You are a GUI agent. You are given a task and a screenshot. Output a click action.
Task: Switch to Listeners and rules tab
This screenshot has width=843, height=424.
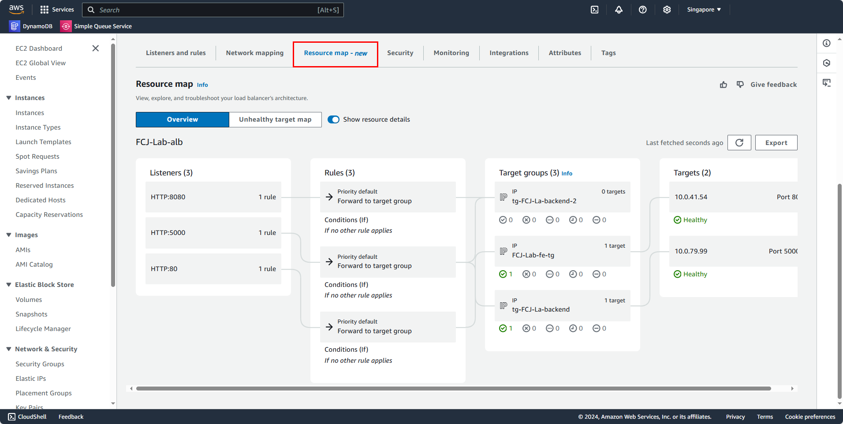176,53
